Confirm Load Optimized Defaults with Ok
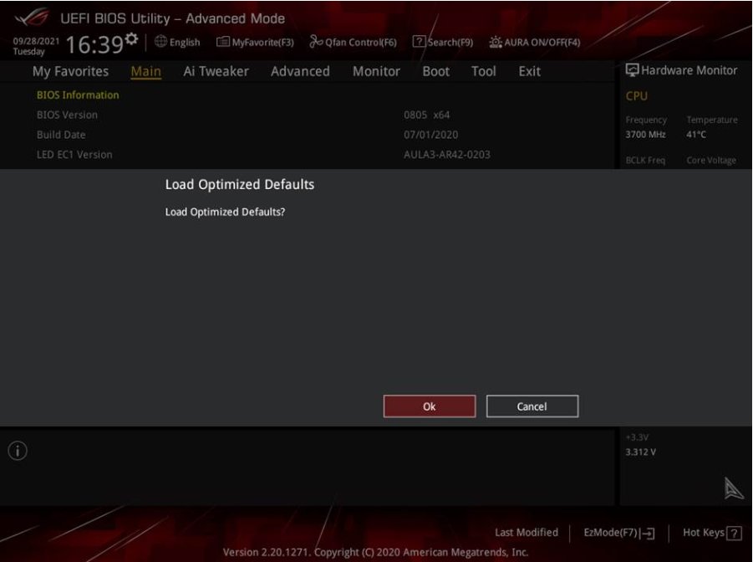Screen dimensions: 753x562 click(429, 406)
